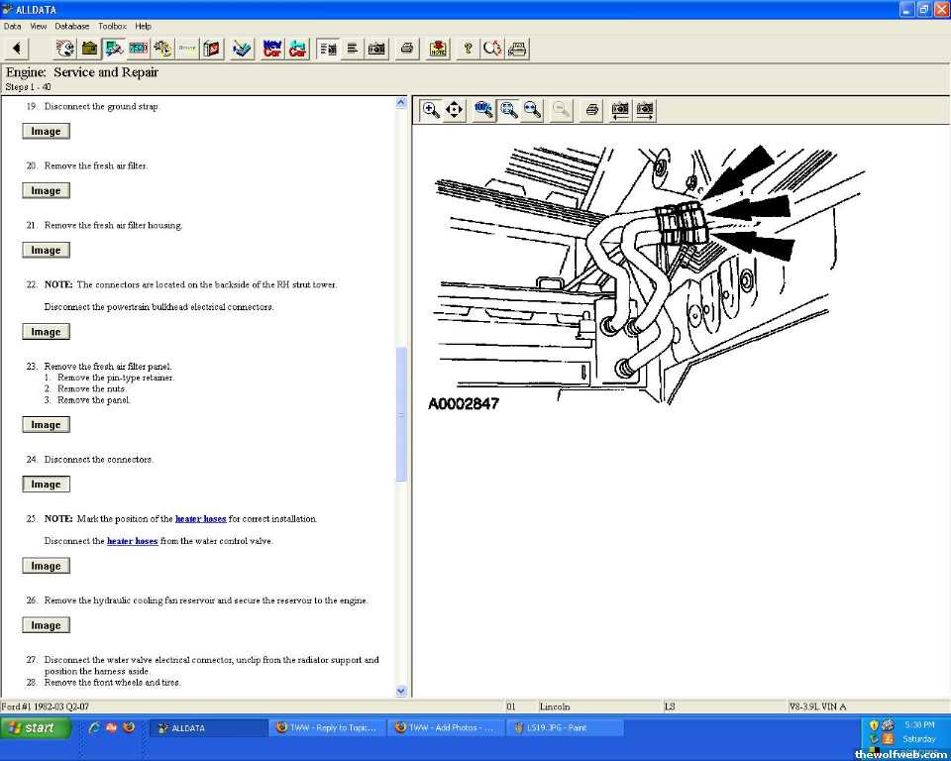Click the camera icon in main toolbar
The width and height of the screenshot is (951, 761).
(376, 49)
